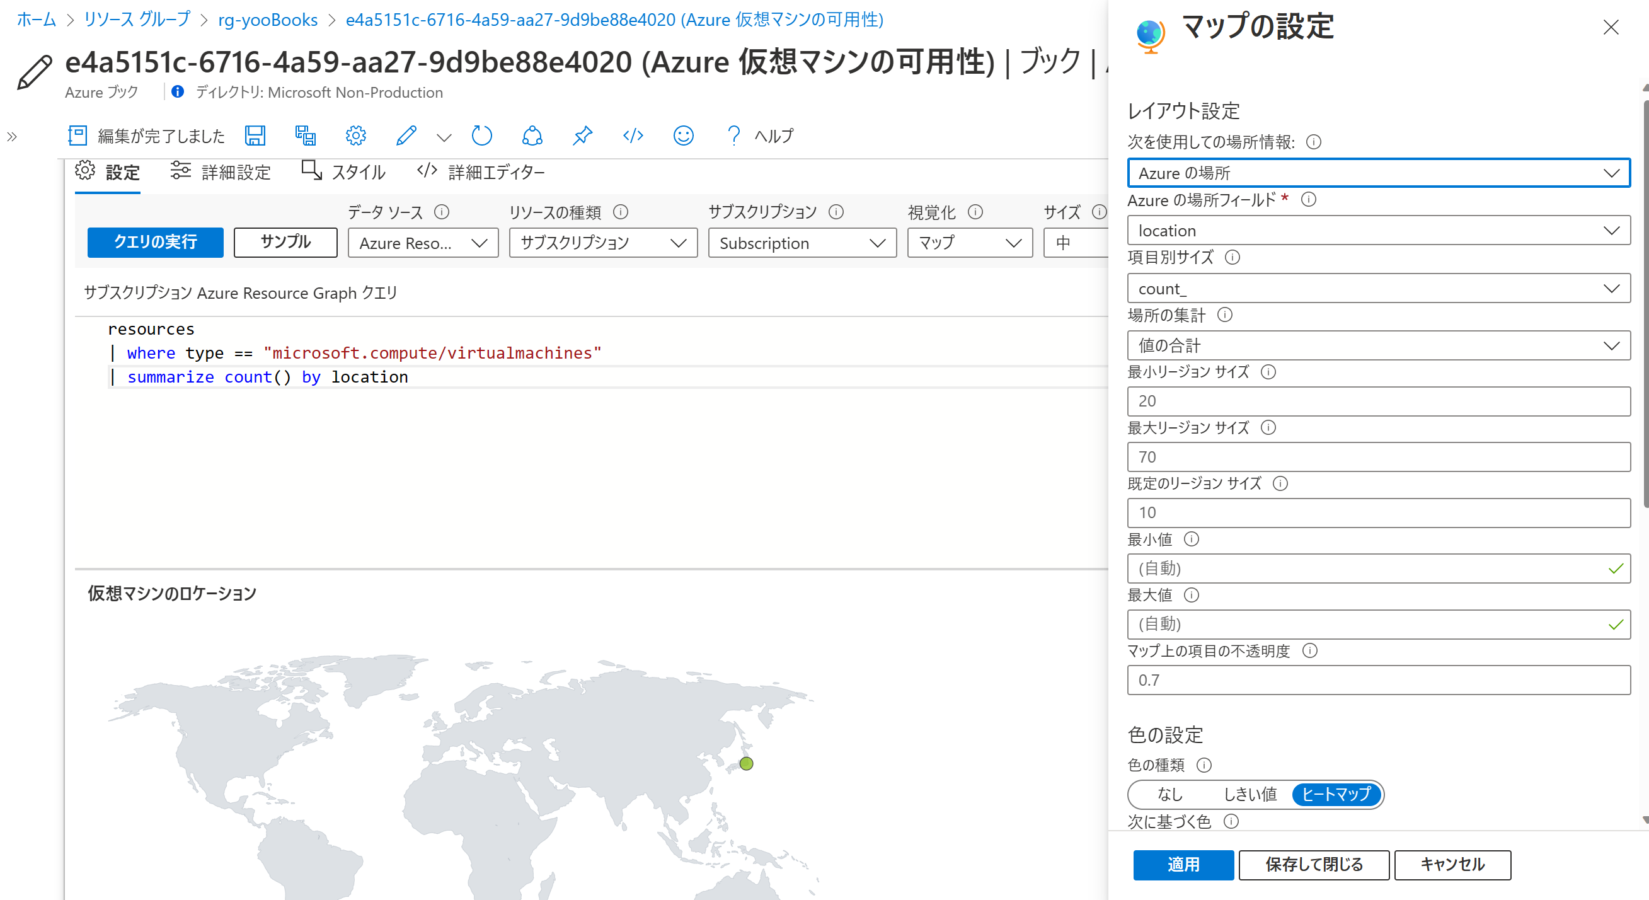Click the 最小リージョン サイズ input field

[1378, 401]
